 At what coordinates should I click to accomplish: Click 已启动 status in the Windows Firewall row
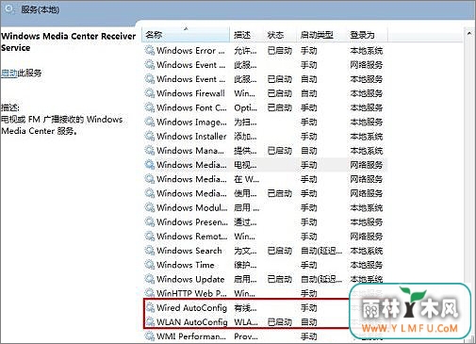[280, 93]
